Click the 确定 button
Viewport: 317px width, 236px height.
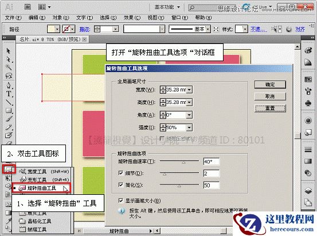point(270,85)
